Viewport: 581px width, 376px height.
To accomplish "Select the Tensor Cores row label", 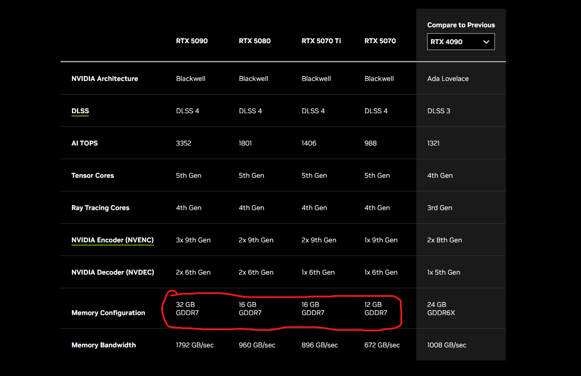I will [x=93, y=175].
